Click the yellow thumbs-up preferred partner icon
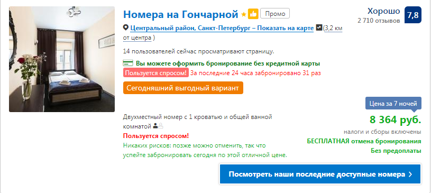The image size is (431, 193). coord(253,14)
